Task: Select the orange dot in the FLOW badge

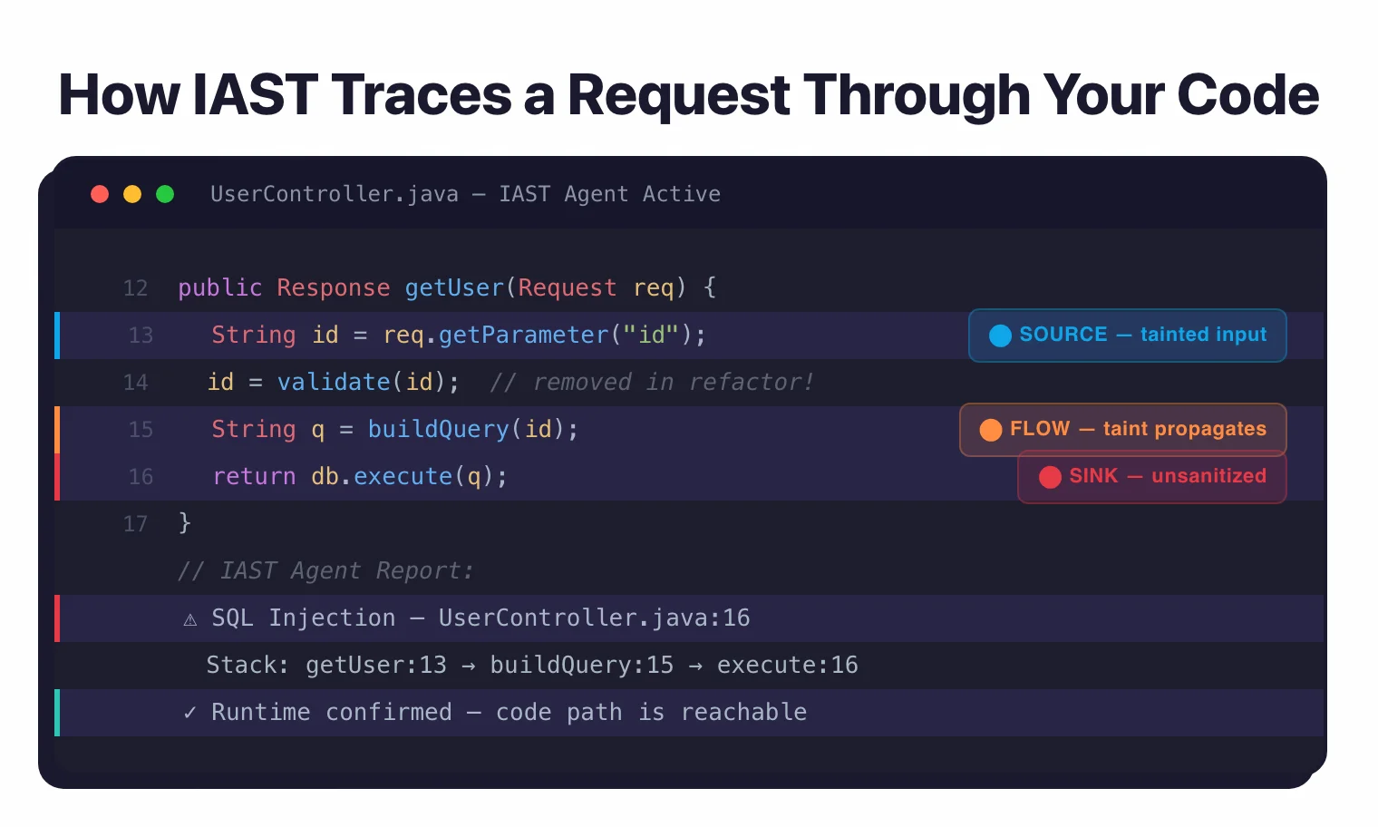Action: pyautogui.click(x=991, y=430)
